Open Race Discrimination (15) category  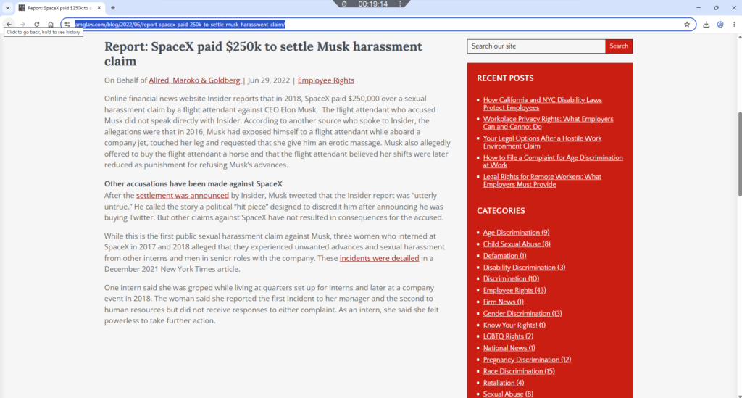pos(519,371)
